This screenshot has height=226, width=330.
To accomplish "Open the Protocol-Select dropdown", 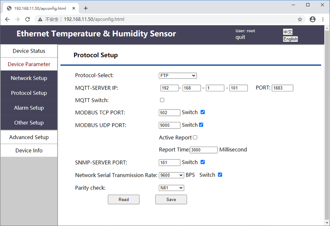I will point(178,76).
